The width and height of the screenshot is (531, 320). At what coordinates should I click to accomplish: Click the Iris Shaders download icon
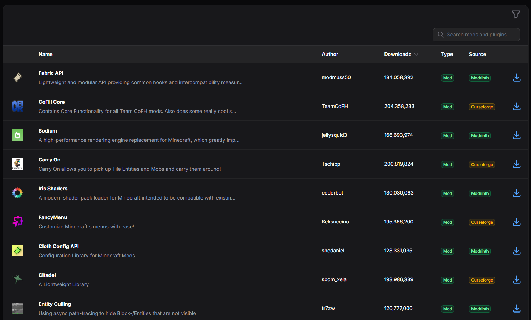tap(516, 193)
